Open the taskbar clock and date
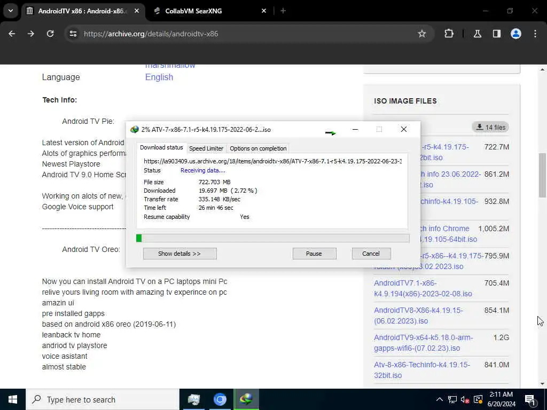This screenshot has height=410, width=547. click(501, 399)
